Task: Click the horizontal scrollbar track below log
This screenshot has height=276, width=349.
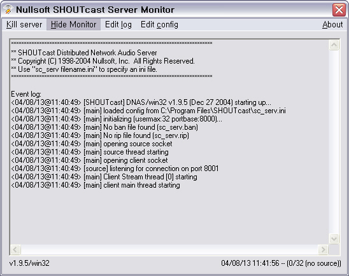Action: pos(169,249)
